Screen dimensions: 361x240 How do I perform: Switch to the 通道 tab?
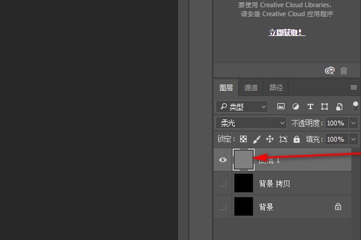251,88
